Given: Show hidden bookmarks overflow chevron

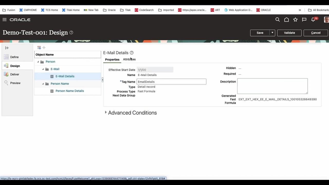Looking at the screenshot, I should [300, 10].
